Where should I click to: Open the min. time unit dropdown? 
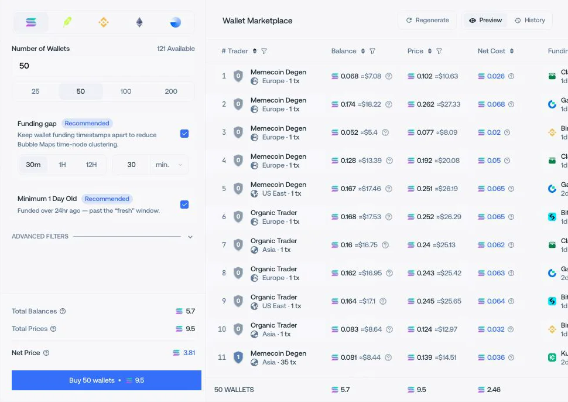click(x=169, y=165)
